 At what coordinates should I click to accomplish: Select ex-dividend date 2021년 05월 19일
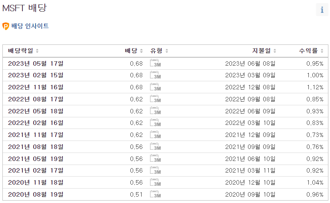[x=36, y=159]
